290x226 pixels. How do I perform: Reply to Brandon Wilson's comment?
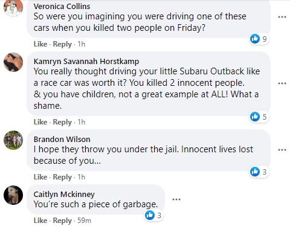click(62, 177)
